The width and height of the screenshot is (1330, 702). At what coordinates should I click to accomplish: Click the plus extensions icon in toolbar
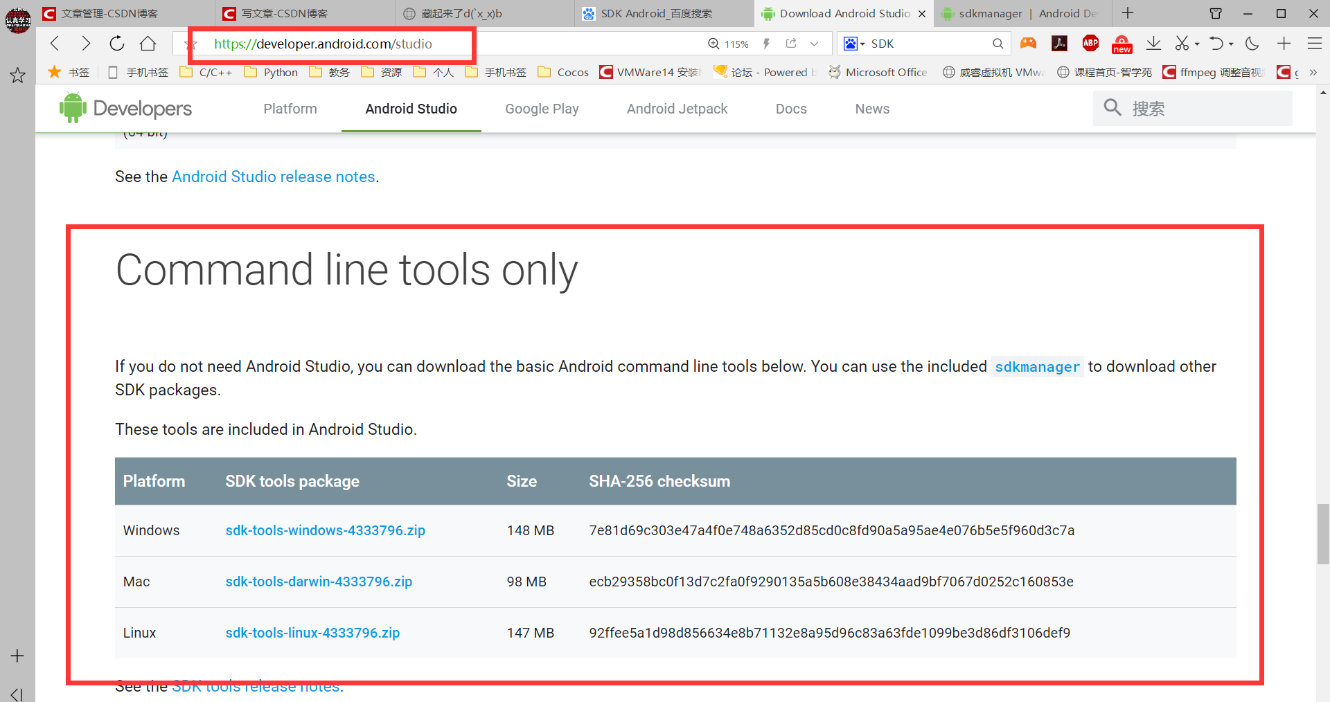tap(1284, 44)
